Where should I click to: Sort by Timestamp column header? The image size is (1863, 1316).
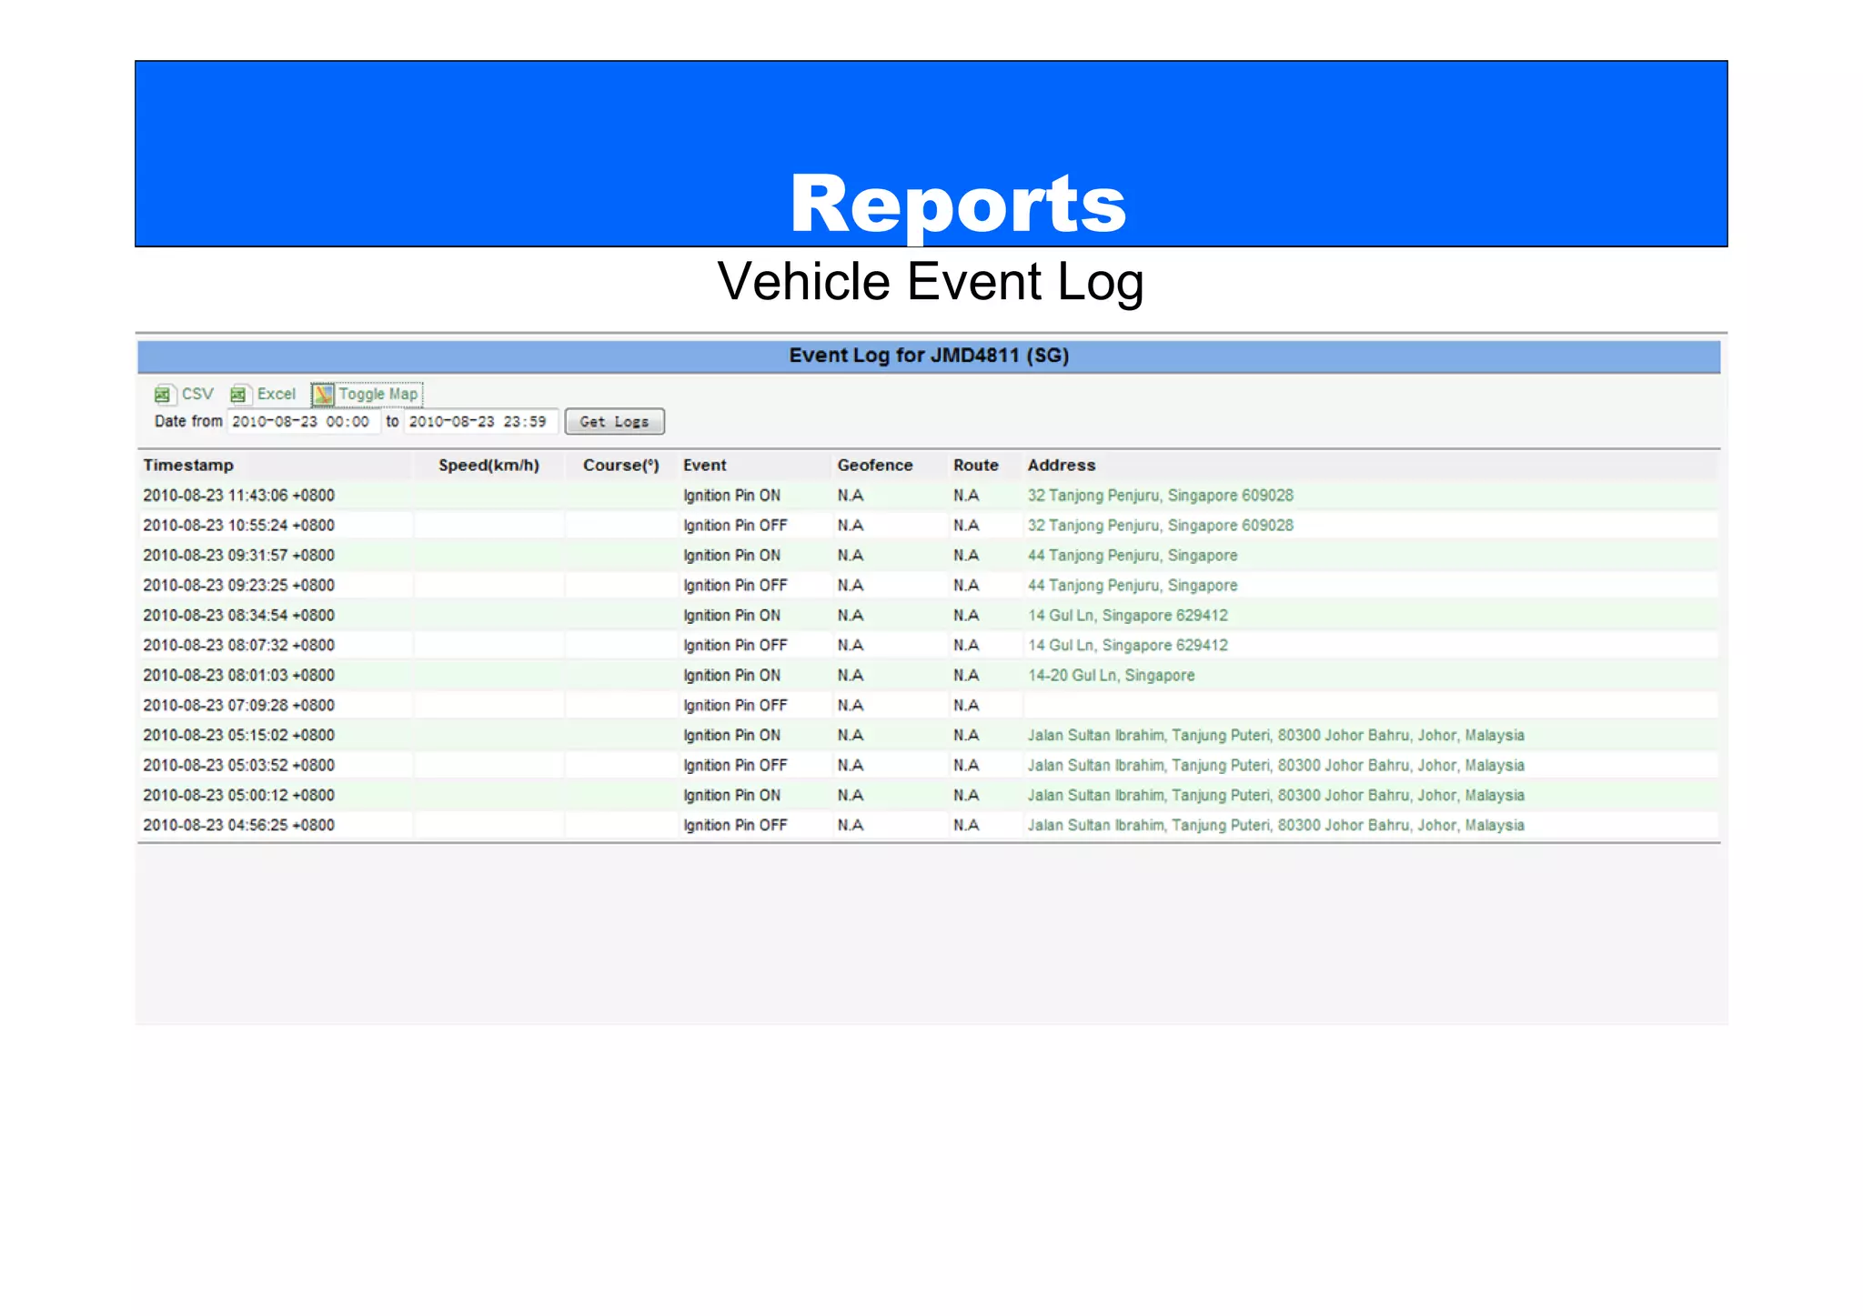[x=188, y=465]
